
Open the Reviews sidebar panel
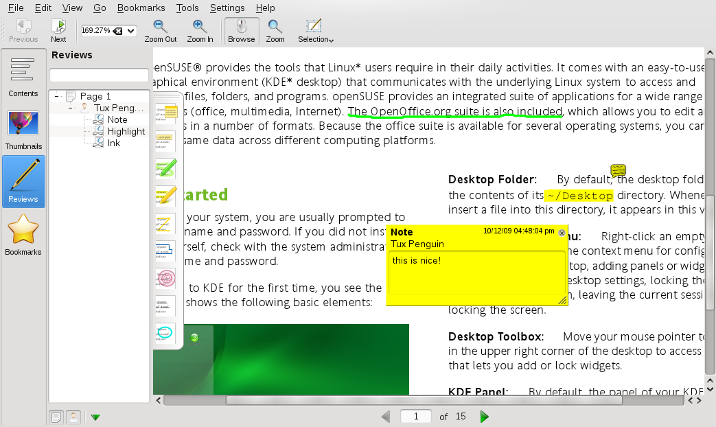(x=23, y=181)
